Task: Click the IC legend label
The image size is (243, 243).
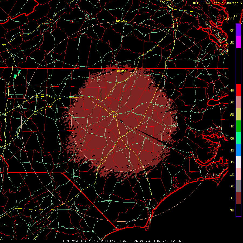Action: point(232,174)
